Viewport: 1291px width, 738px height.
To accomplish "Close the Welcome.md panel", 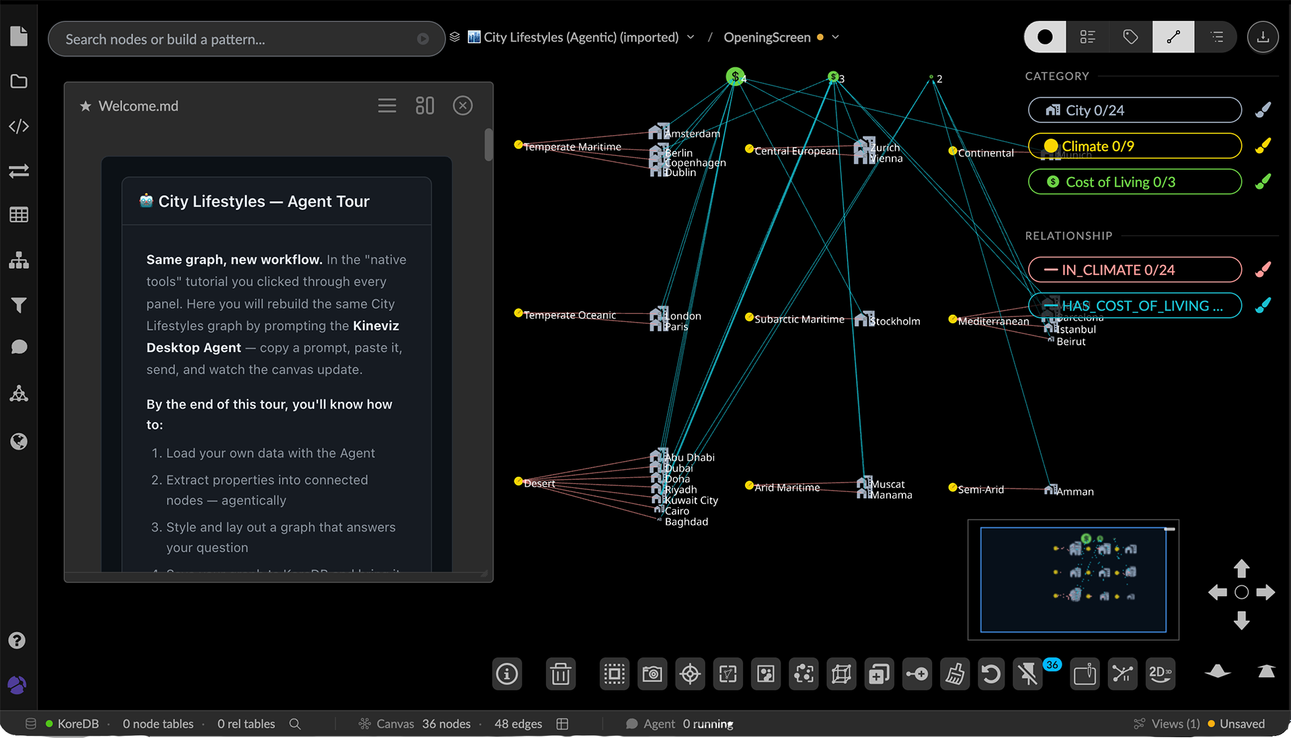I will click(x=463, y=106).
